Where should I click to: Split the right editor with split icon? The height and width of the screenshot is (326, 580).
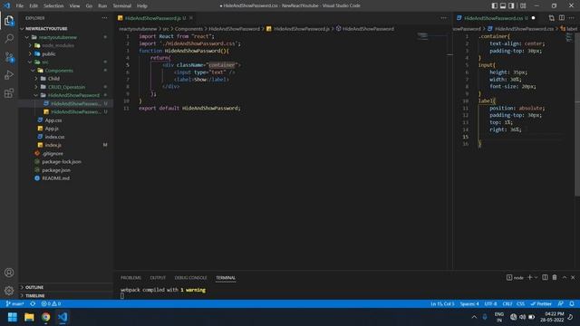point(562,18)
